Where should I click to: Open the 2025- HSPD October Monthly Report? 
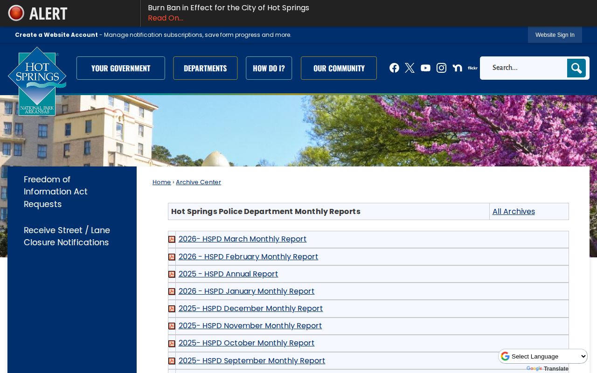pyautogui.click(x=246, y=343)
